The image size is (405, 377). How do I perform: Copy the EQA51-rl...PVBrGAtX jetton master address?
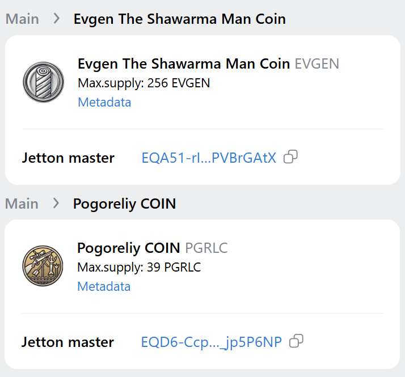pyautogui.click(x=290, y=156)
